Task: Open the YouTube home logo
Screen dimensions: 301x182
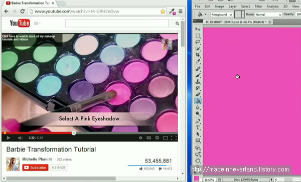Action: (x=20, y=23)
